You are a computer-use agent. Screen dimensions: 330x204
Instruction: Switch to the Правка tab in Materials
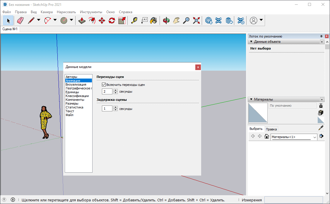271,129
